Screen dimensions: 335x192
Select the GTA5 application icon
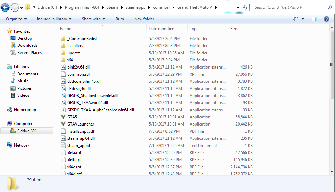[x=63, y=117]
